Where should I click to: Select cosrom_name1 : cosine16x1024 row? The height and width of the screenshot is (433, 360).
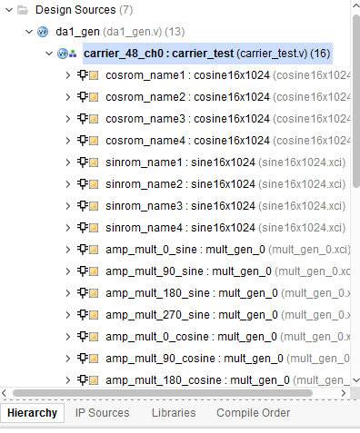(228, 75)
